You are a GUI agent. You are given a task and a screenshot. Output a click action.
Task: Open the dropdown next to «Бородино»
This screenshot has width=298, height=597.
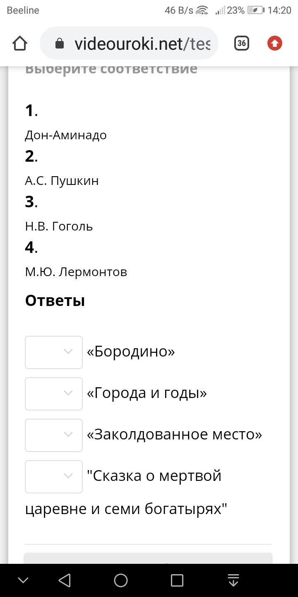tap(54, 352)
